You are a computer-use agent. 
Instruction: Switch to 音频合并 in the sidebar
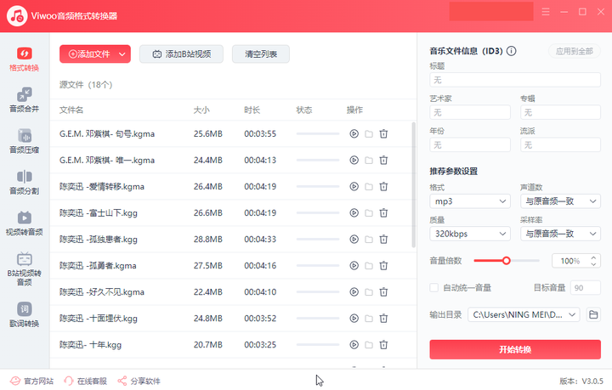pyautogui.click(x=24, y=100)
